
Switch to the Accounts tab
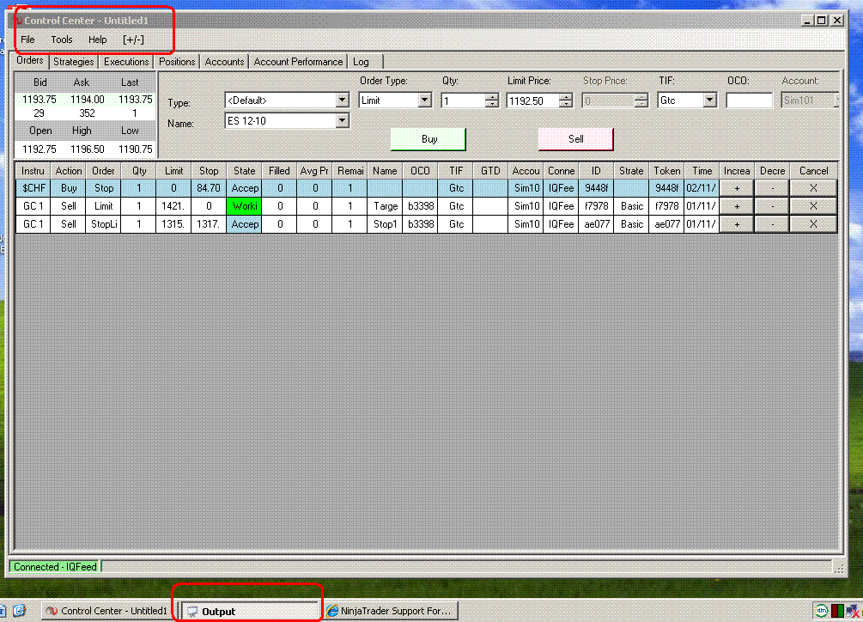click(x=224, y=62)
